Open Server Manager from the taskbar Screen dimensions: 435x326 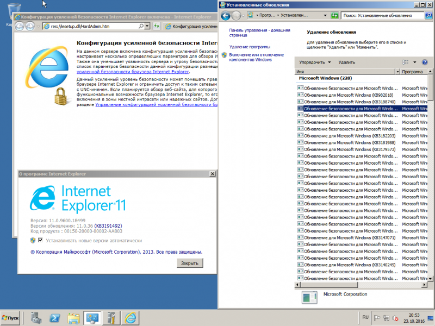point(36,318)
